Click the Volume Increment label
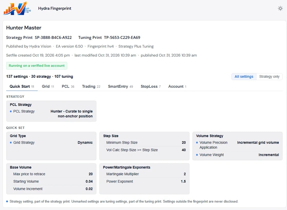Viewport: 287px width, 210px height. tap(28, 189)
